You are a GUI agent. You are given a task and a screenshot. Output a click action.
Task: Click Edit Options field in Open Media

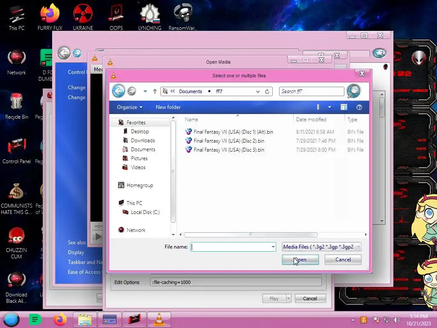[236, 282]
